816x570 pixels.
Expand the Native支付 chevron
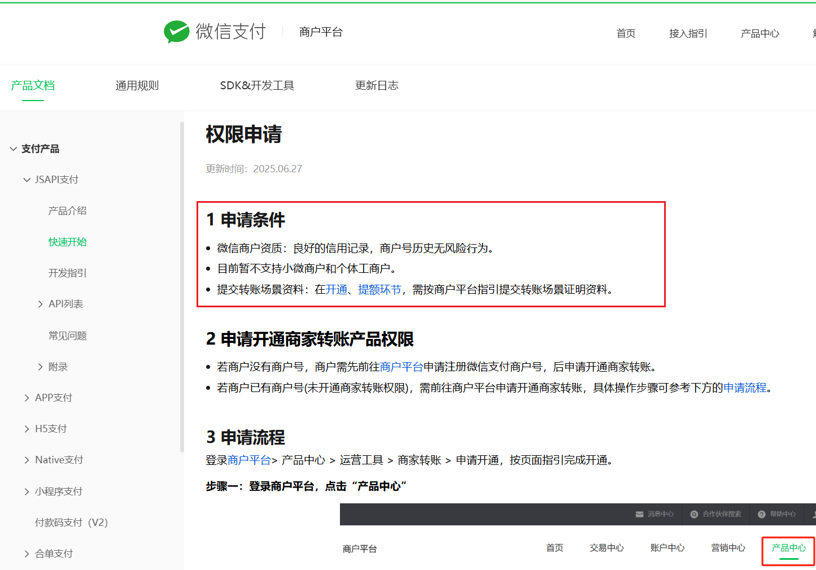[x=27, y=460]
